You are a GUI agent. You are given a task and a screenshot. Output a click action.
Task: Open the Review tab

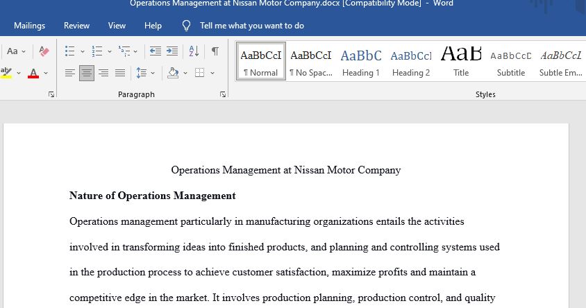(x=76, y=26)
